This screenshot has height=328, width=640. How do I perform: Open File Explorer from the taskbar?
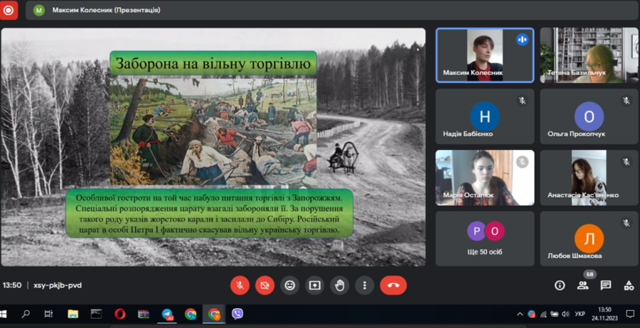pyautogui.click(x=73, y=314)
